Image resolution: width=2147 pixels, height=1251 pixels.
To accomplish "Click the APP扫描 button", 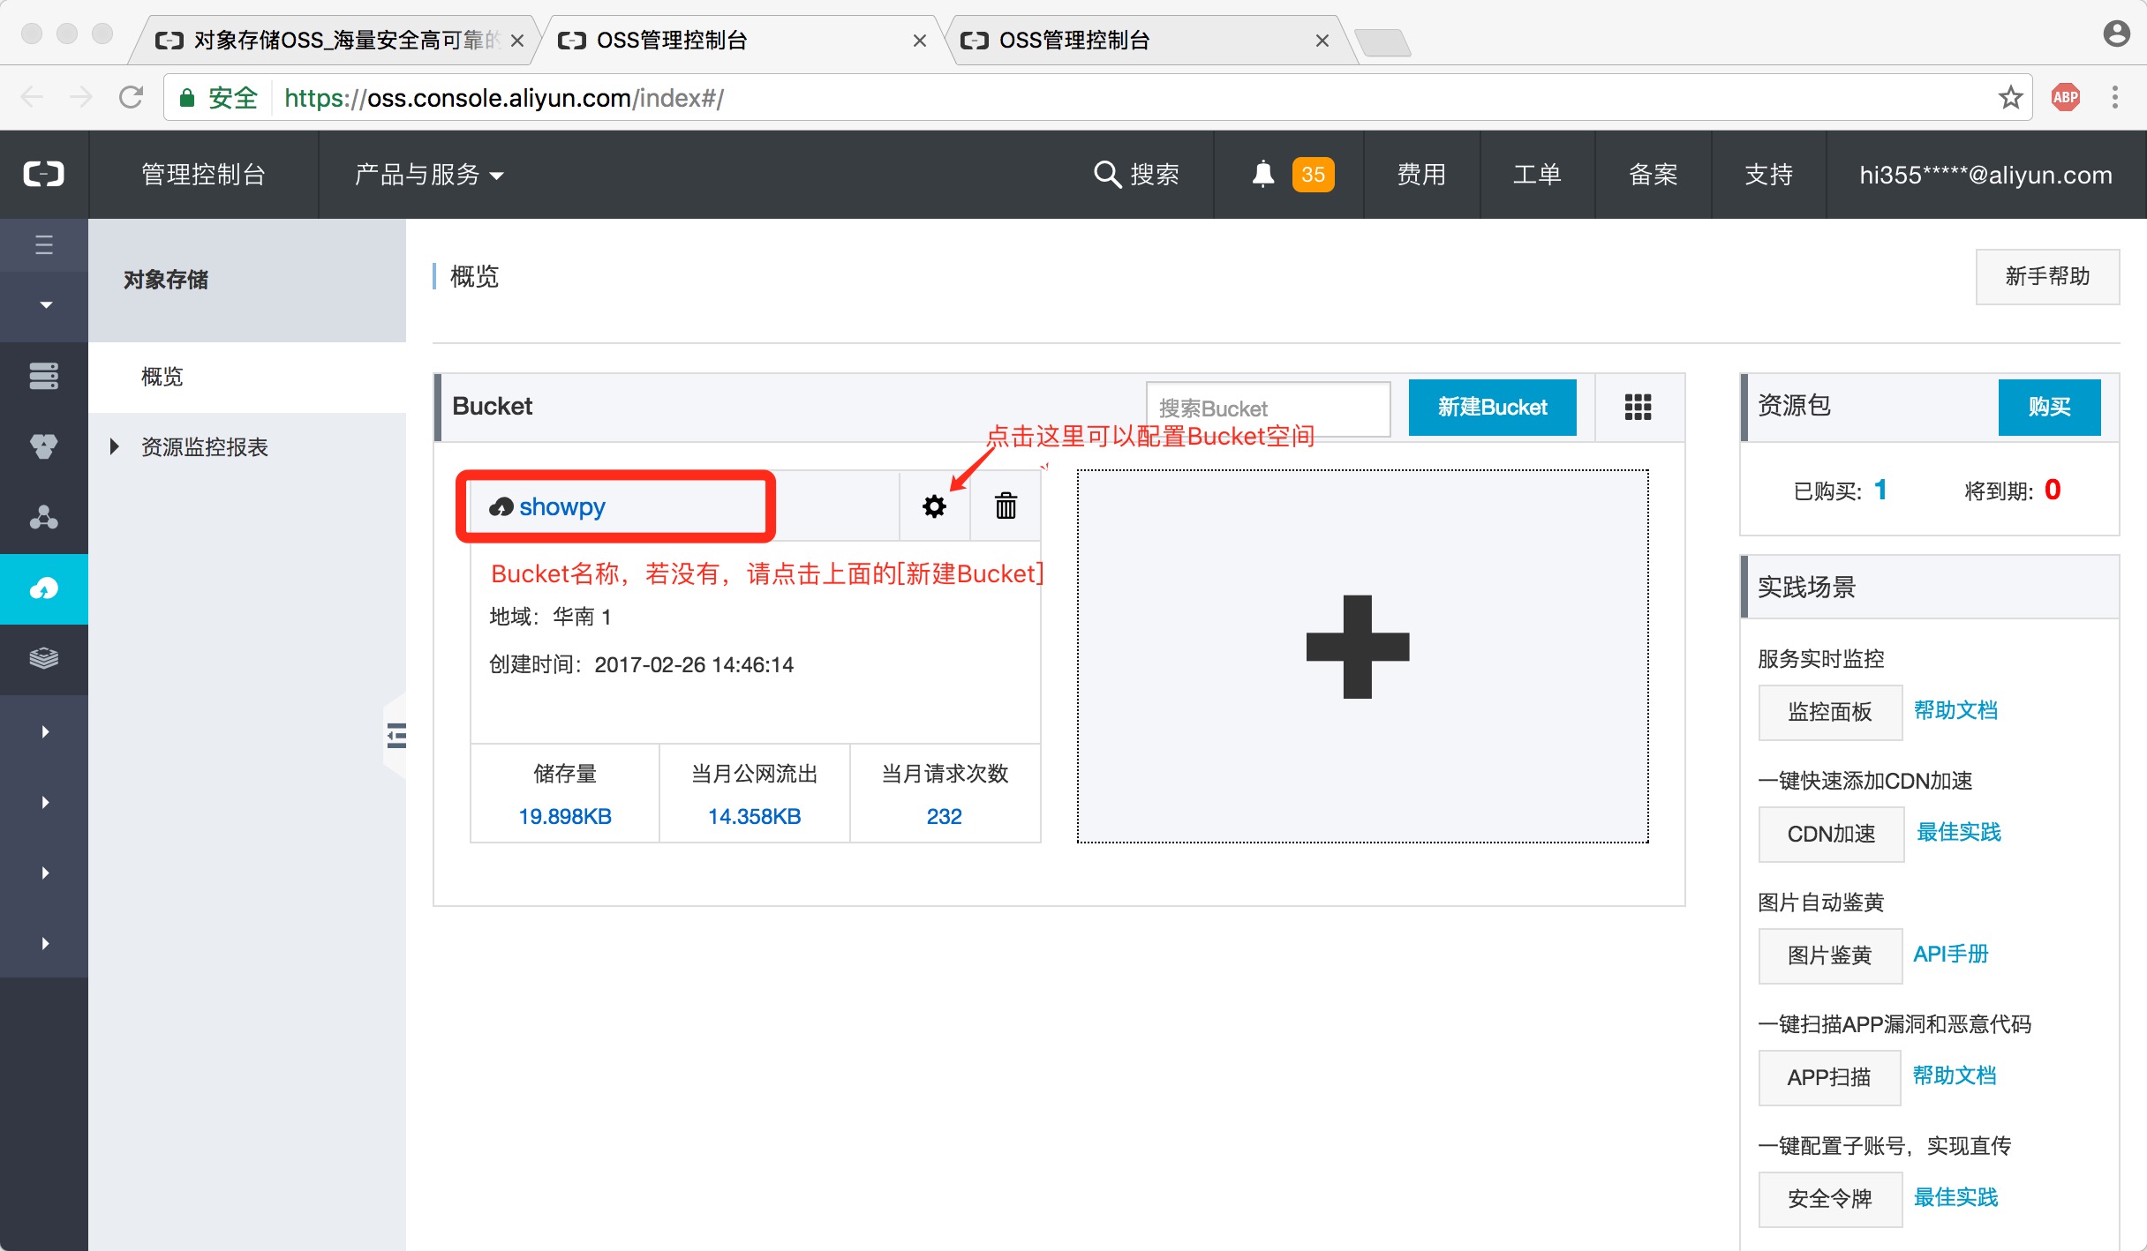I will (1829, 1077).
